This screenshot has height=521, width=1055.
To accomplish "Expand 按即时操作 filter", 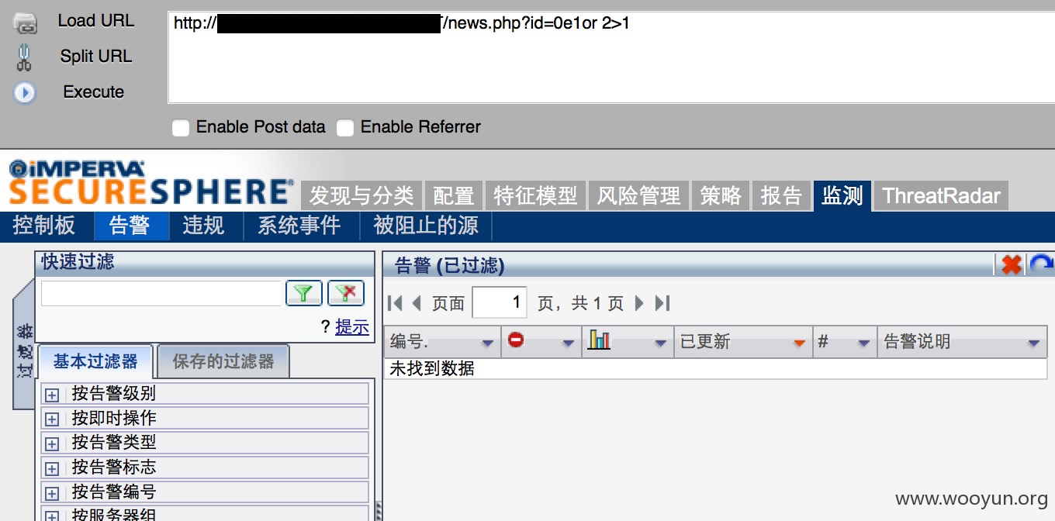I will (x=52, y=419).
